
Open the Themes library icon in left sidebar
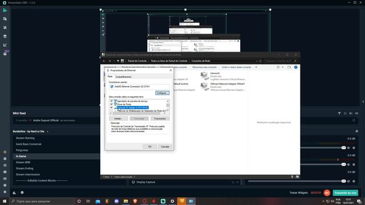[5, 28]
